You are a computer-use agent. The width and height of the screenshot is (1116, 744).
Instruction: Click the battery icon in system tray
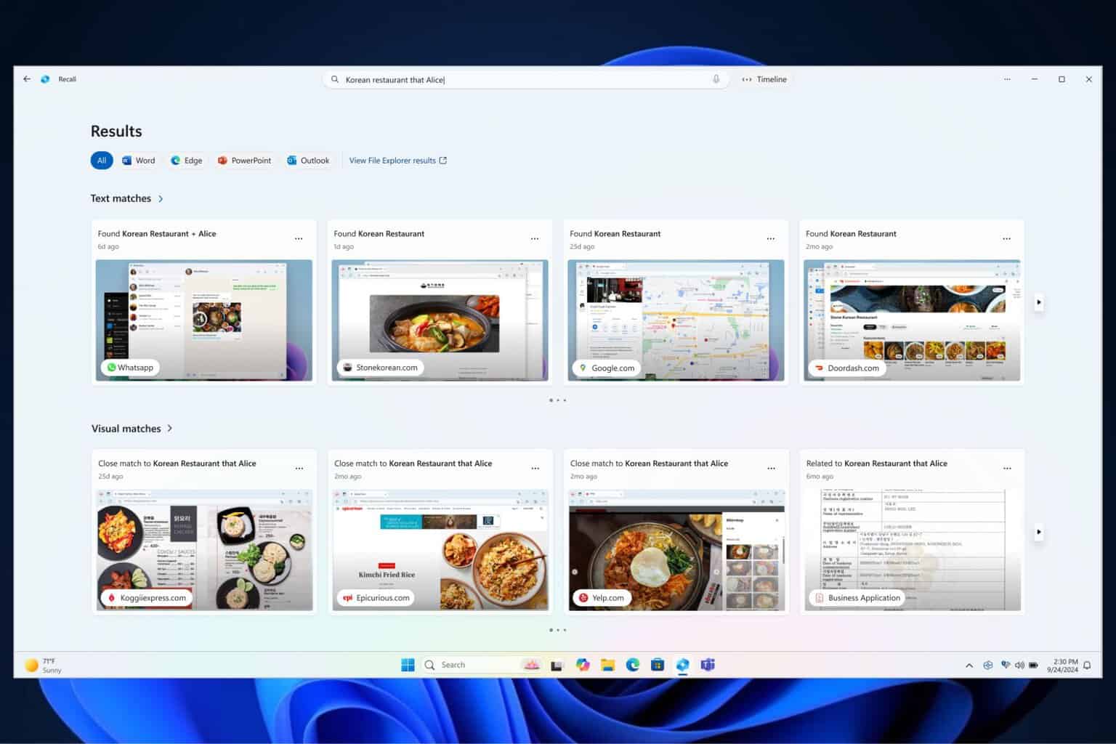pyautogui.click(x=1033, y=666)
